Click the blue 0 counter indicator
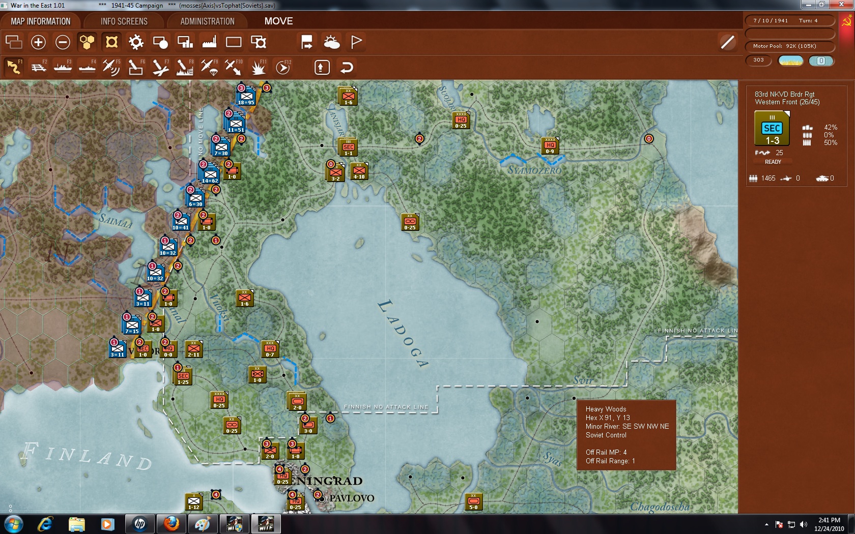This screenshot has width=855, height=534. click(821, 61)
